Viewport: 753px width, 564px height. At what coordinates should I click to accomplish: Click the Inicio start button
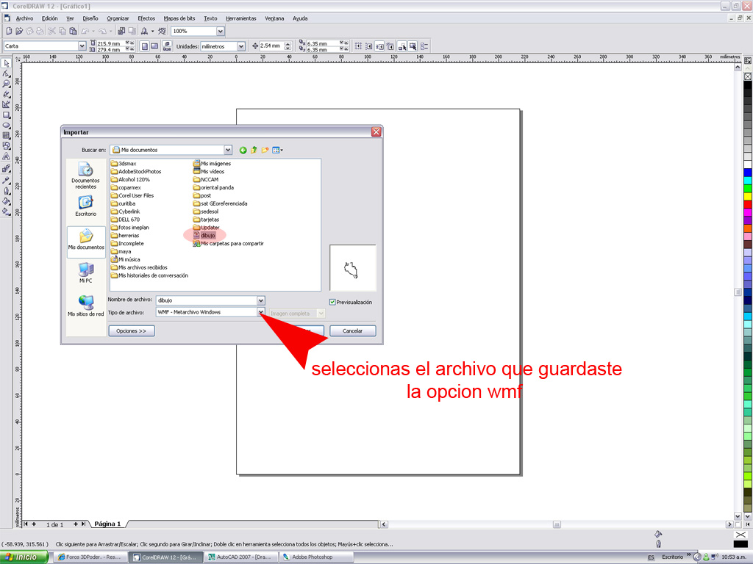click(24, 557)
